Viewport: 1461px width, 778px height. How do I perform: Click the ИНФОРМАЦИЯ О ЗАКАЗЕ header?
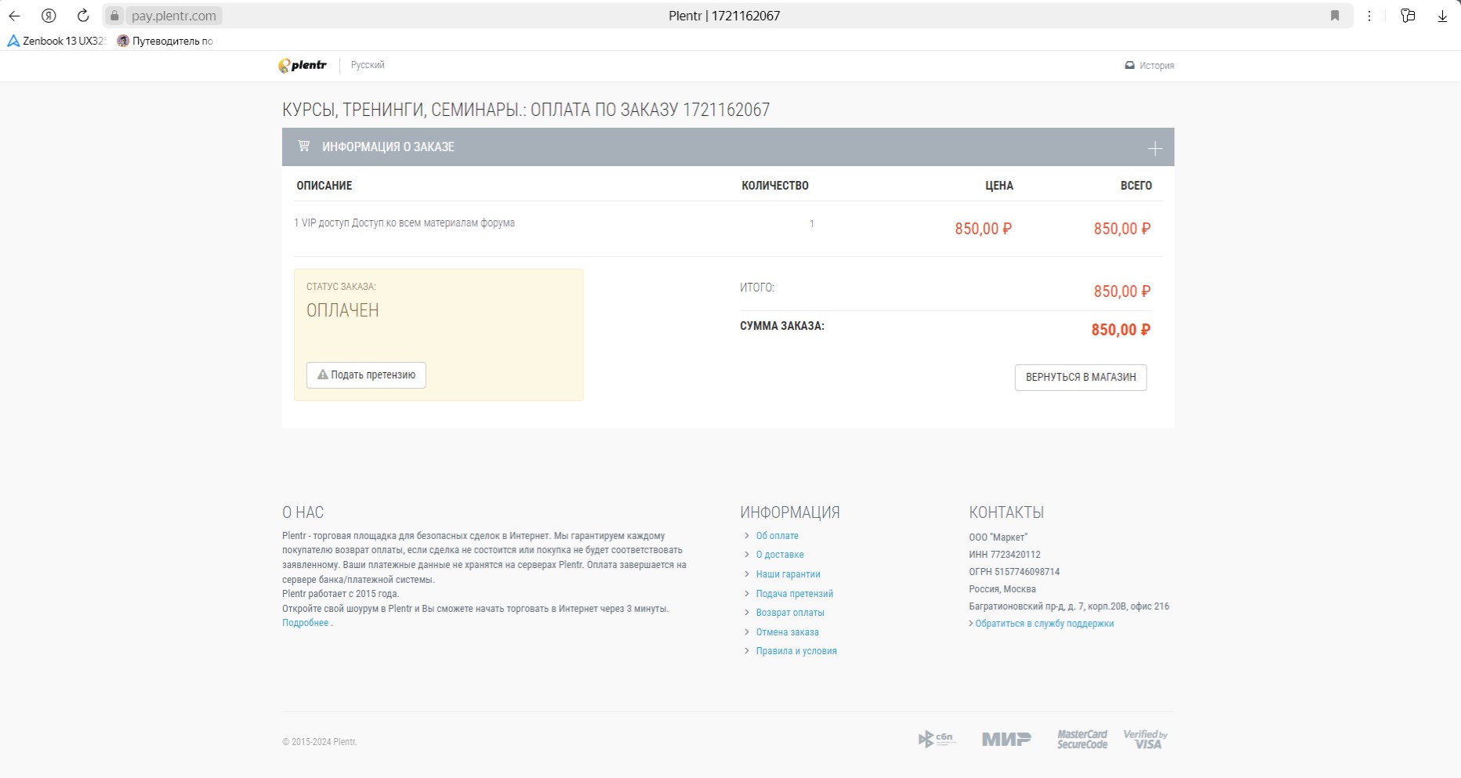[388, 147]
